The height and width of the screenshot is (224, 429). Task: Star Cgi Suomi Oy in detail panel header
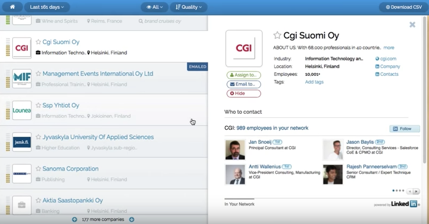[277, 35]
